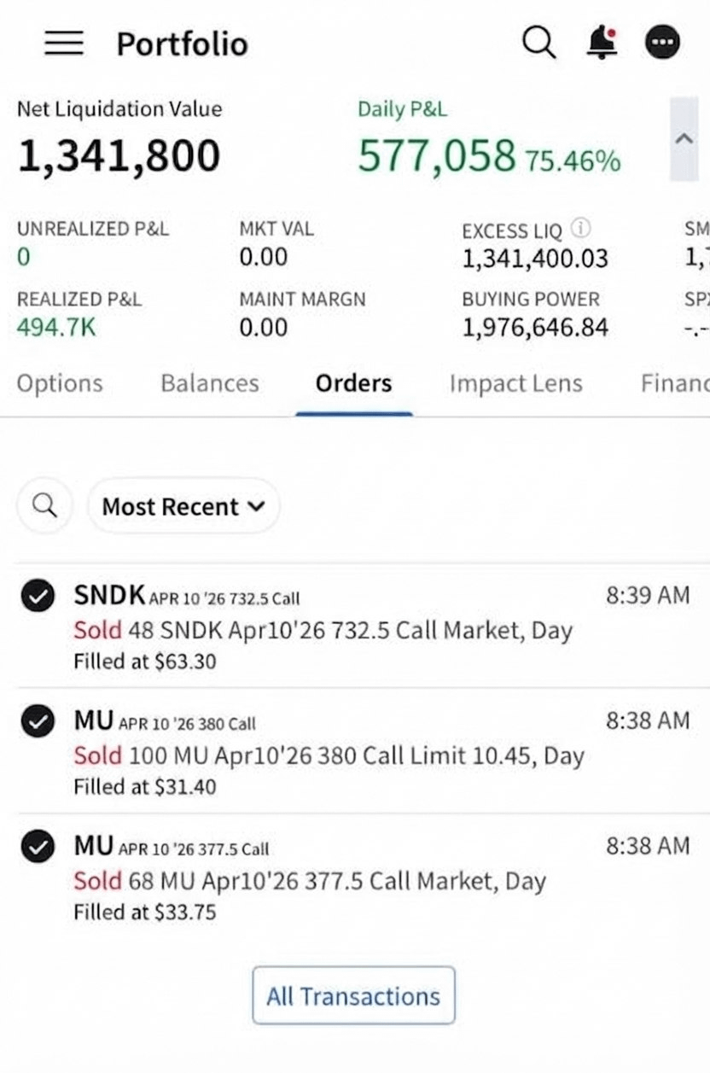Open the hamburger navigation menu

click(x=64, y=44)
